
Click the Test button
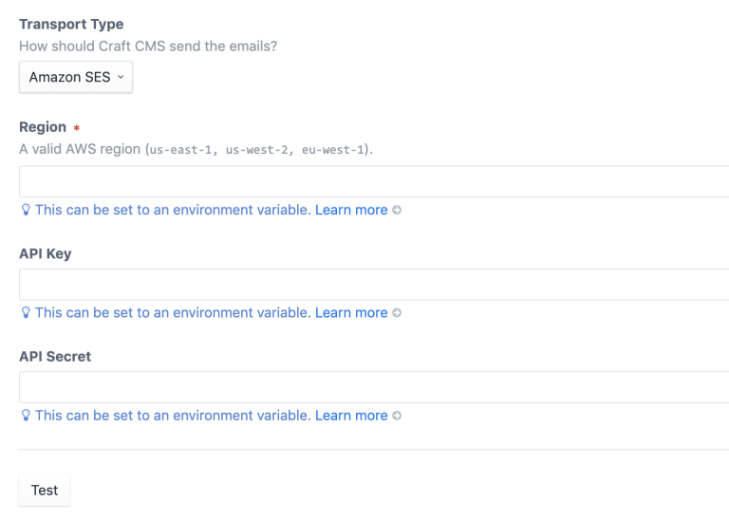click(x=45, y=491)
